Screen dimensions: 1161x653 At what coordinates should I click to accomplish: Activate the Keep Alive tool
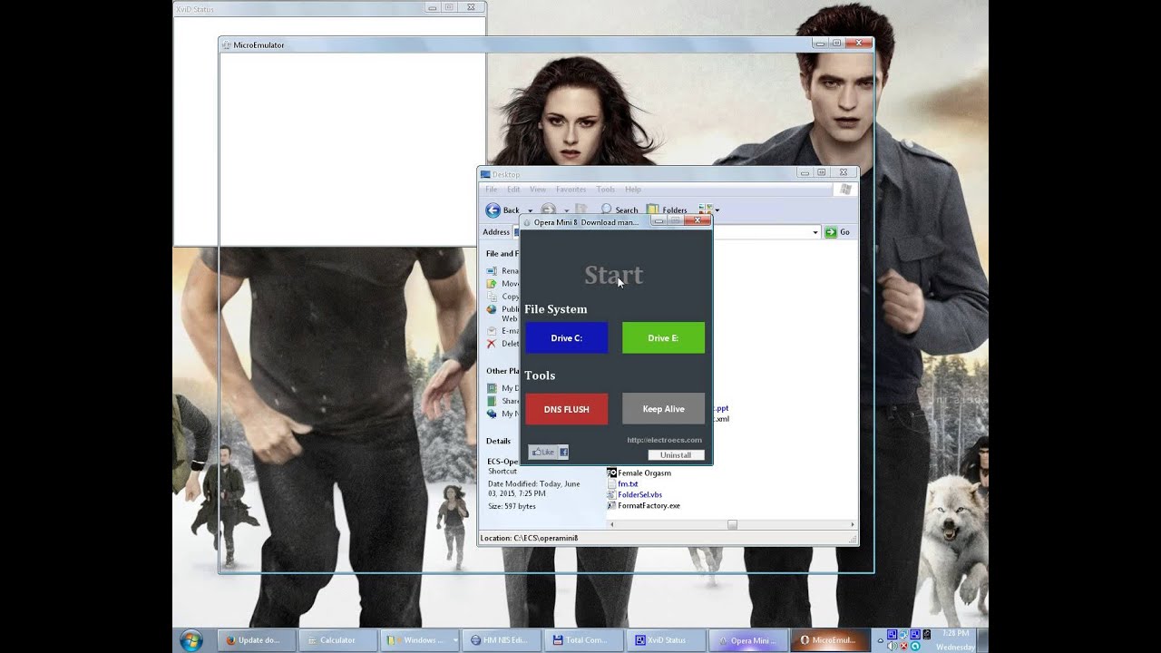[663, 409]
